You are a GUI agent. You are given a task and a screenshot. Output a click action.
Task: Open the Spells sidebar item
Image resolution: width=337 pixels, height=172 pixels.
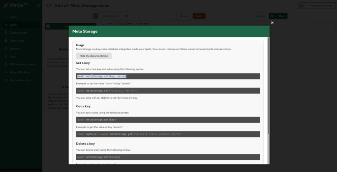(x=21, y=25)
